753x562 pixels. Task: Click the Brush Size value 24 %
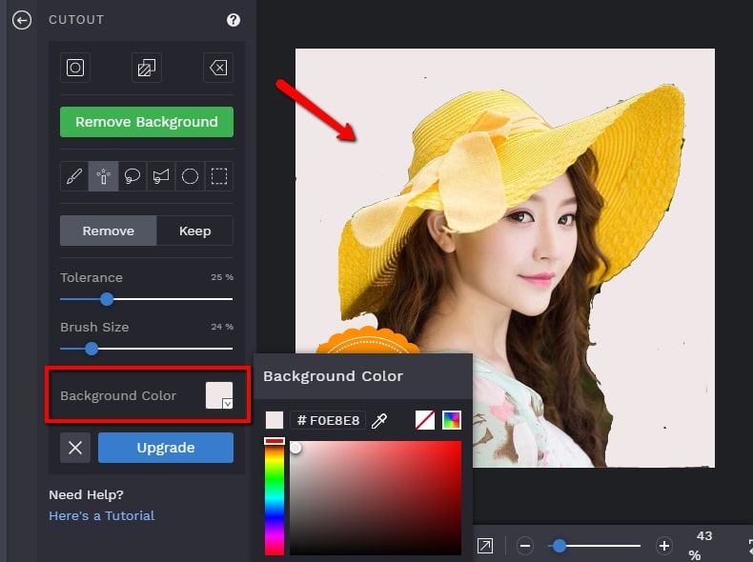tap(222, 327)
